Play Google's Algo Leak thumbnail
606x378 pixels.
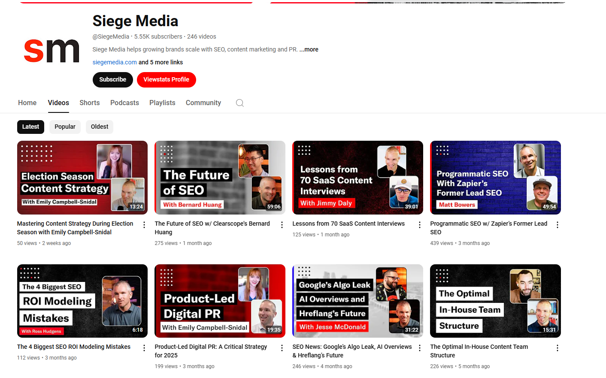click(x=358, y=301)
